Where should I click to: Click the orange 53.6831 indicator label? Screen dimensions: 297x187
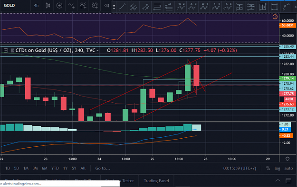(x=287, y=25)
